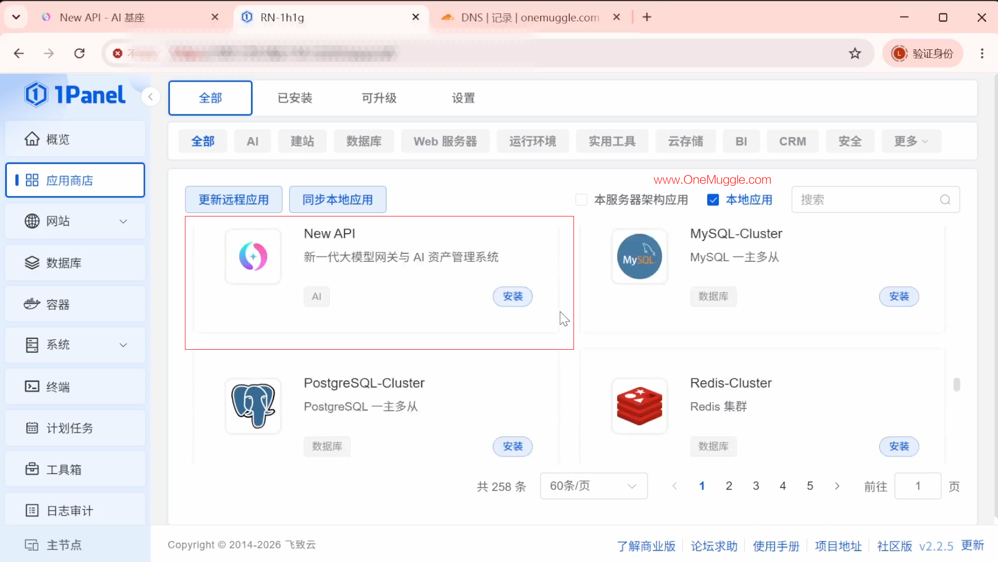The width and height of the screenshot is (998, 562).
Task: Enable the 本服务器架构应用 checkbox
Action: click(581, 200)
